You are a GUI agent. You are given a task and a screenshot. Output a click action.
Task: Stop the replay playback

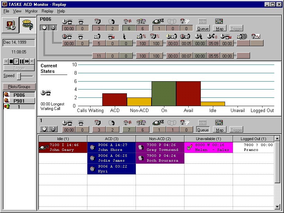click(x=11, y=61)
